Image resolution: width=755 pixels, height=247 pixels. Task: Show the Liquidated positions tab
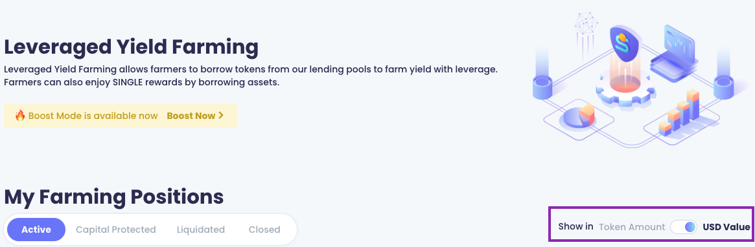pos(201,230)
